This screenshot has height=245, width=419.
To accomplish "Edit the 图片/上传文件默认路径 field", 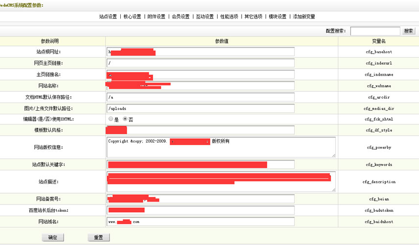I will click(200, 108).
